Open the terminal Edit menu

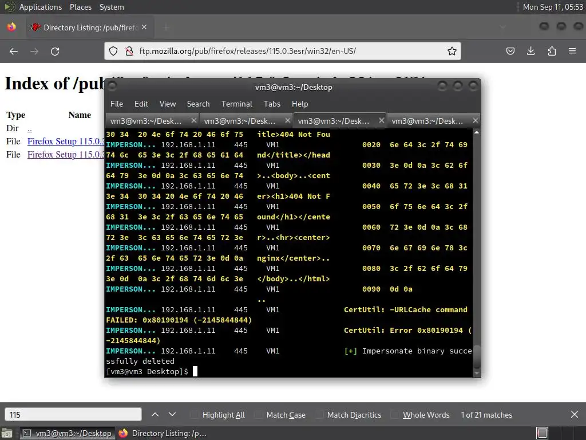[141, 104]
